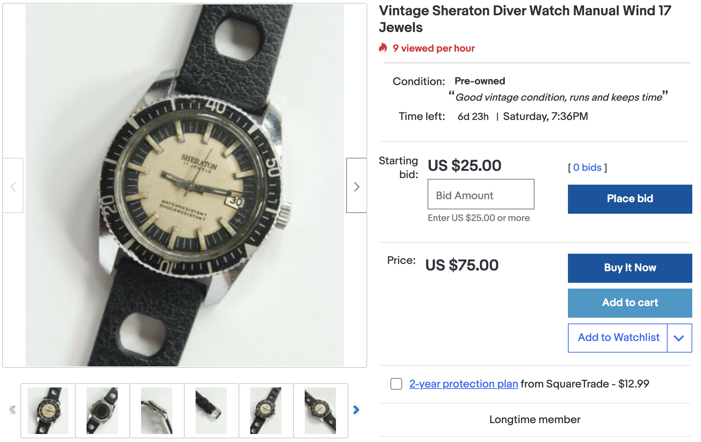Image resolution: width=701 pixels, height=442 pixels.
Task: Select the fourth thumbnail showing strap buckle
Action: [x=211, y=410]
